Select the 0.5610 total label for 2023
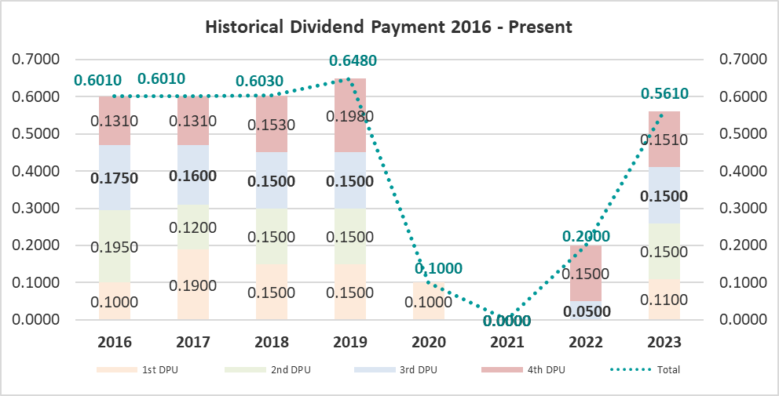The width and height of the screenshot is (779, 396). coord(664,94)
